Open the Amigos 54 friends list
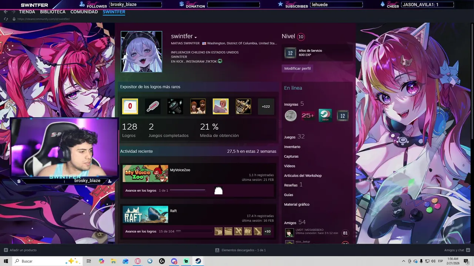Image resolution: width=474 pixels, height=266 pixels. [295, 222]
